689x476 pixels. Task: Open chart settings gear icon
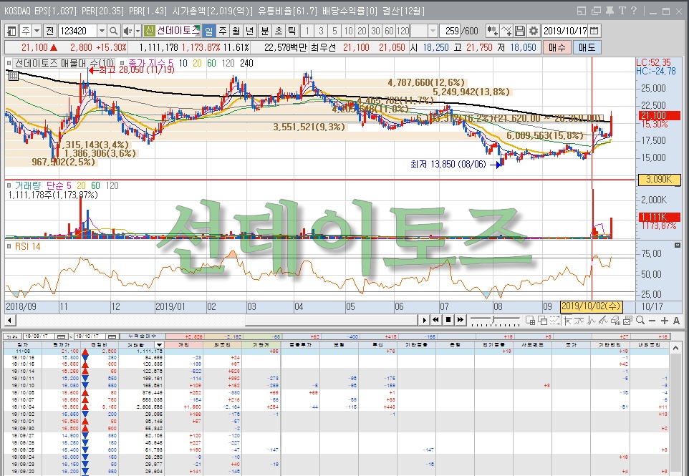(x=534, y=31)
